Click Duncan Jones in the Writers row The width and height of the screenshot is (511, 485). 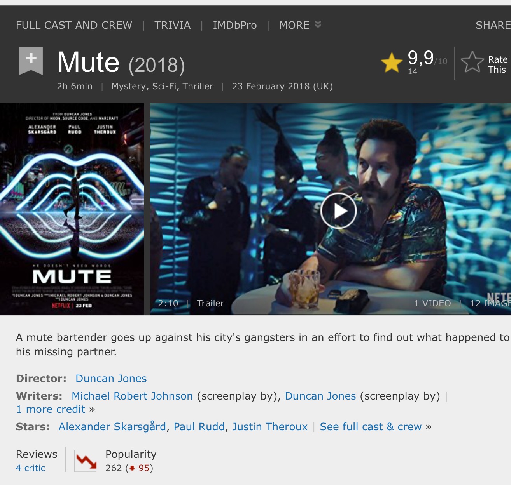320,396
